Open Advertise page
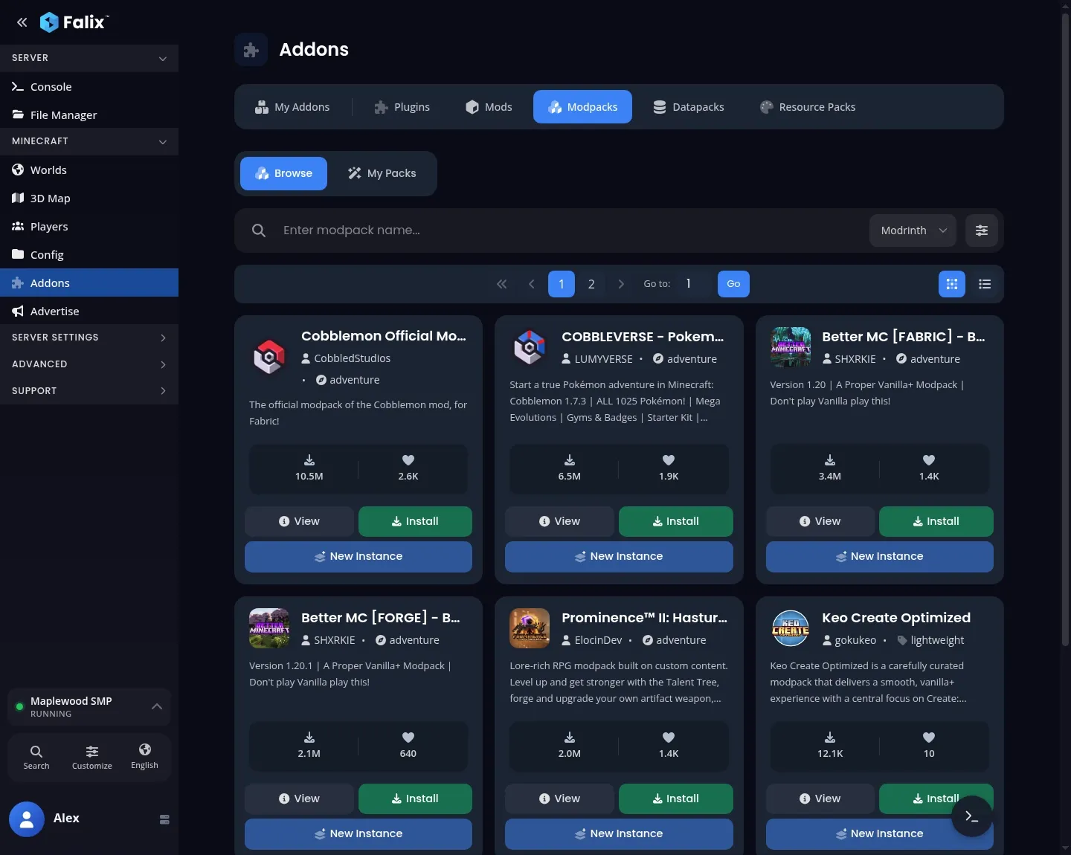The width and height of the screenshot is (1071, 855). [89, 311]
